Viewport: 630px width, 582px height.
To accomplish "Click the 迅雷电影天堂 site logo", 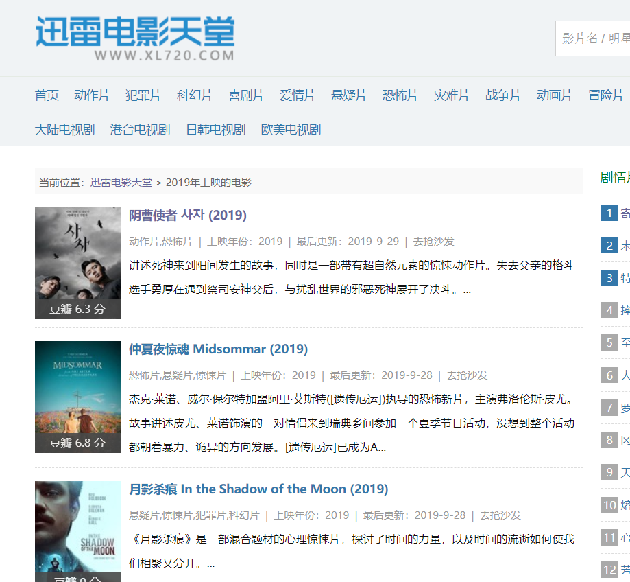I will point(135,38).
